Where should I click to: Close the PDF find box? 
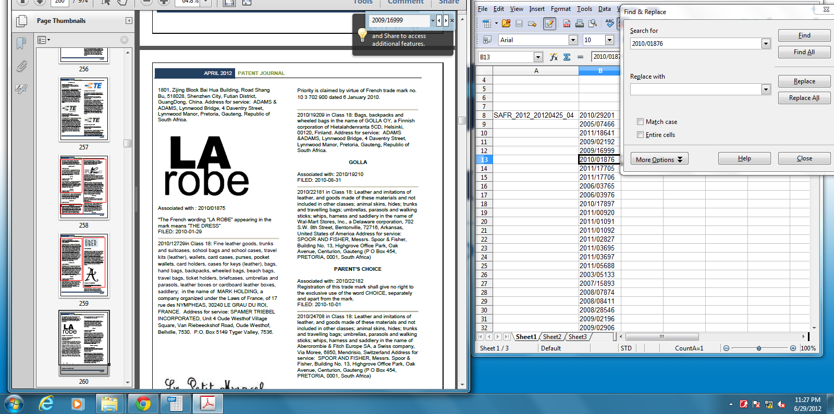point(452,20)
